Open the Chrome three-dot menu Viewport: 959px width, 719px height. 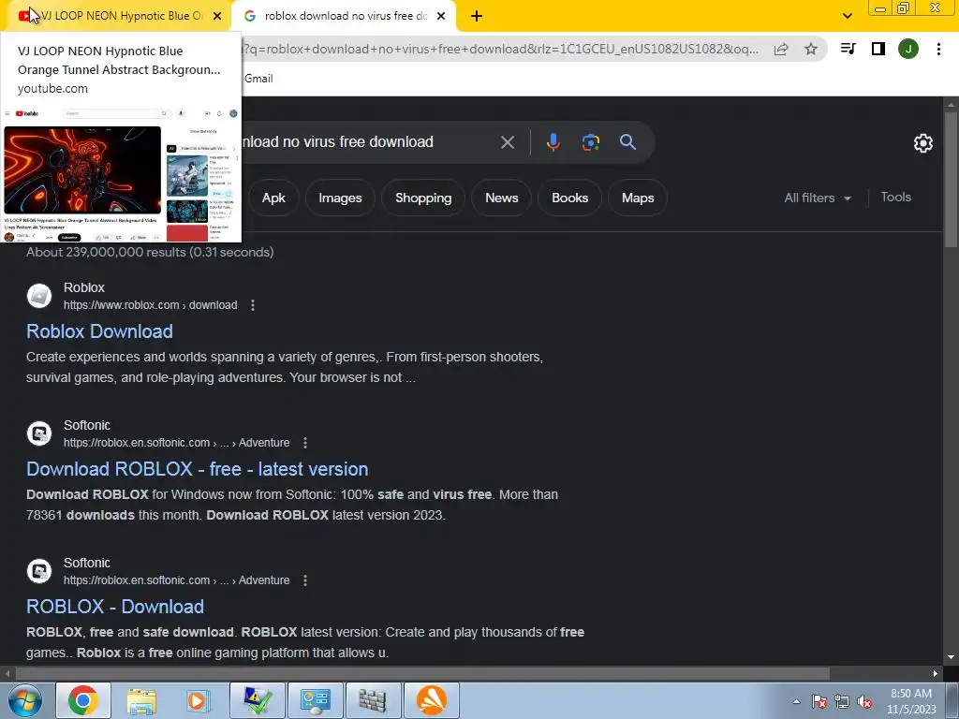pos(938,49)
